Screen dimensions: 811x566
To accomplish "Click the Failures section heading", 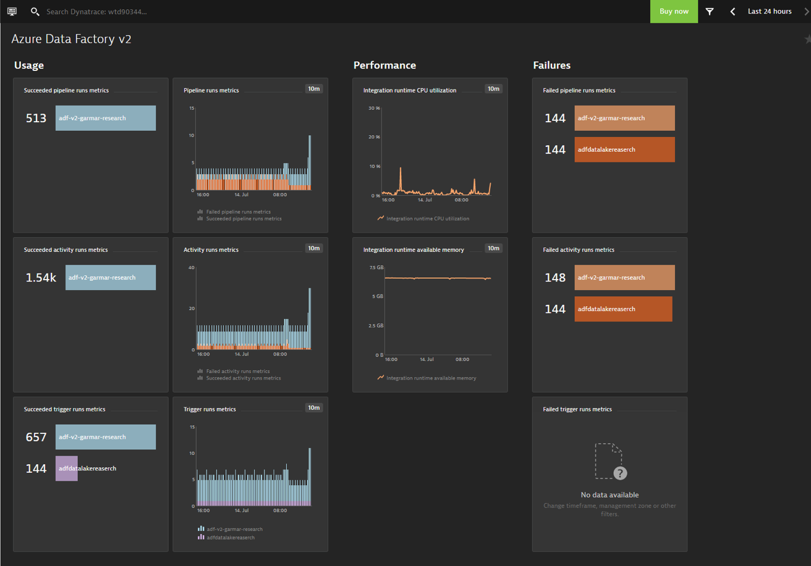I will click(x=551, y=65).
